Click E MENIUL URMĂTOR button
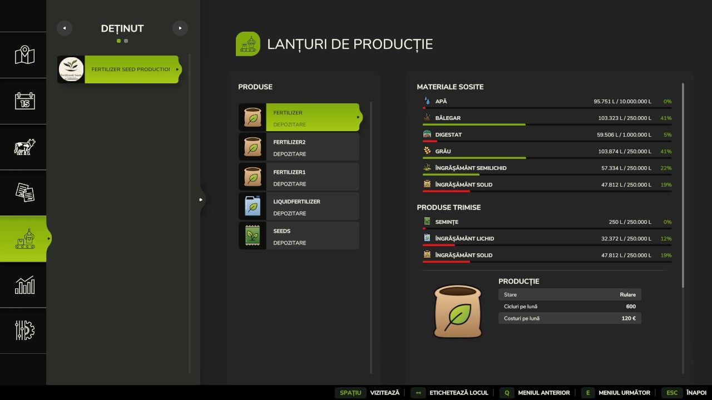The image size is (712, 400). click(616, 393)
